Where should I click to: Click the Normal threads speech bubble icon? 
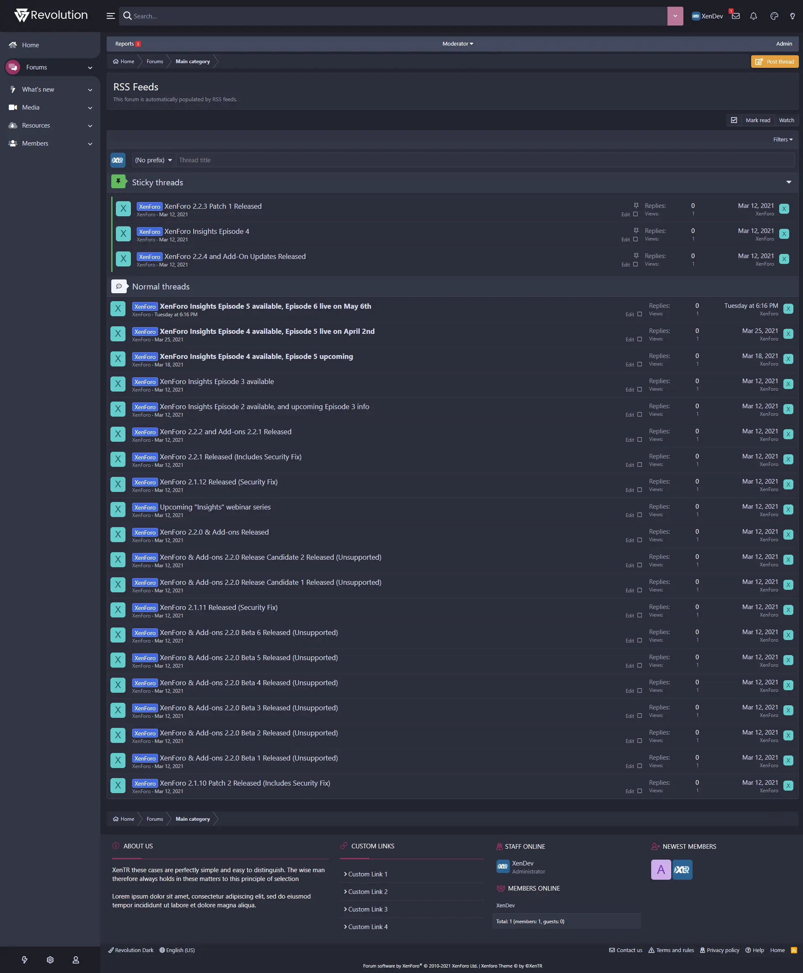click(x=118, y=287)
